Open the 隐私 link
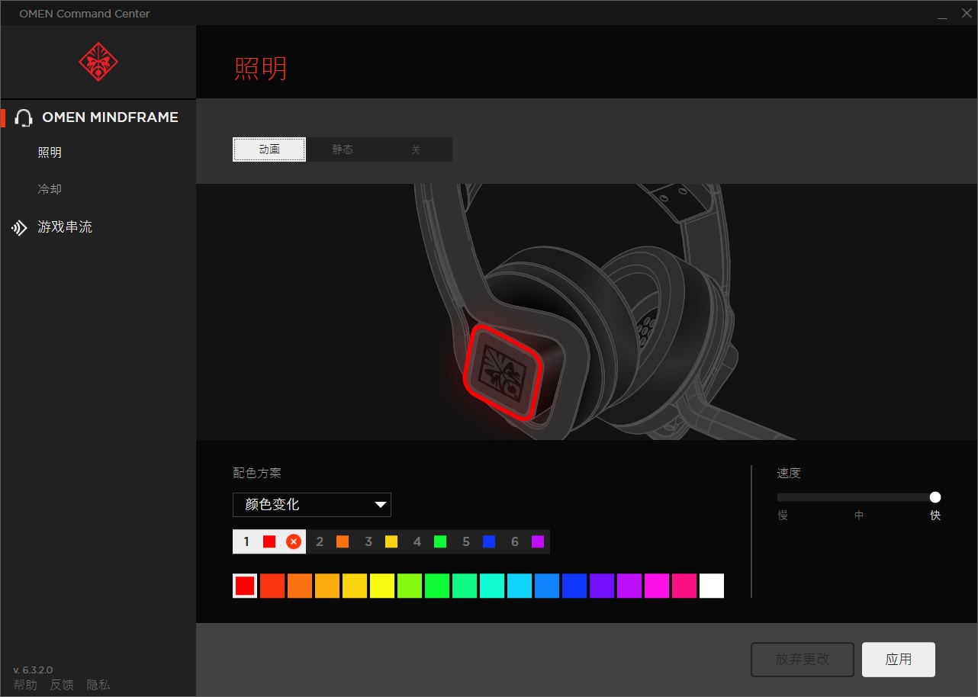978x697 pixels. point(98,685)
